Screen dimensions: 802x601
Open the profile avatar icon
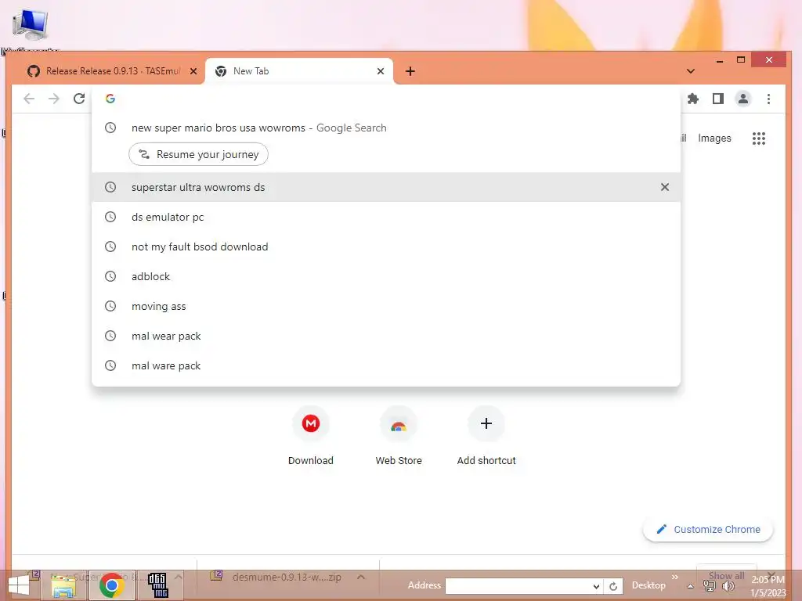click(743, 99)
